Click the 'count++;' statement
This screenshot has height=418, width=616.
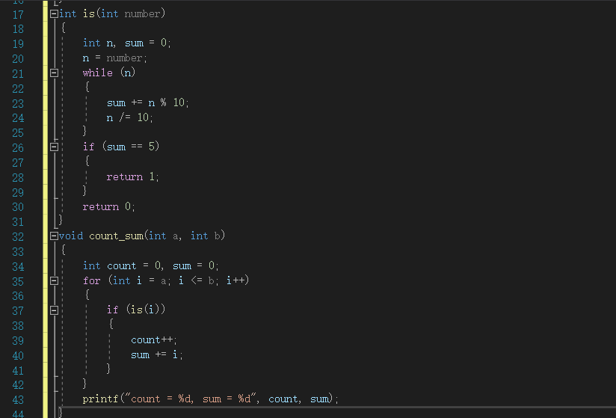coord(153,339)
